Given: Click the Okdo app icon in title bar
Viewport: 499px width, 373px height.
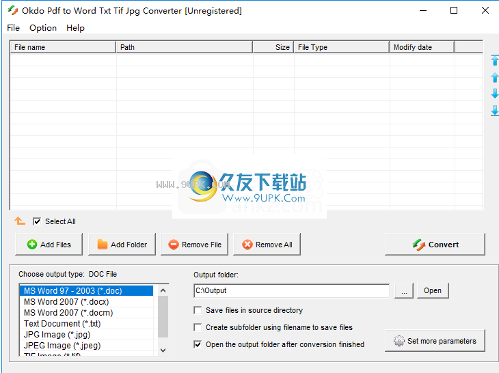Looking at the screenshot, I should [x=13, y=10].
